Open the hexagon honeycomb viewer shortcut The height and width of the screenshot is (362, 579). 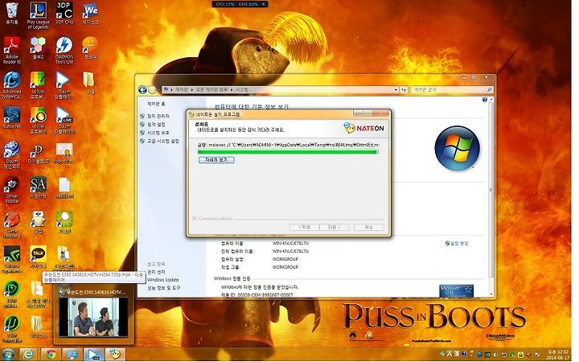(38, 48)
